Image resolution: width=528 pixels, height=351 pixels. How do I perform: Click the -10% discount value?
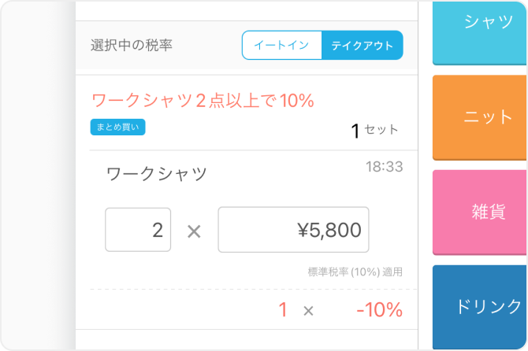[x=379, y=310]
